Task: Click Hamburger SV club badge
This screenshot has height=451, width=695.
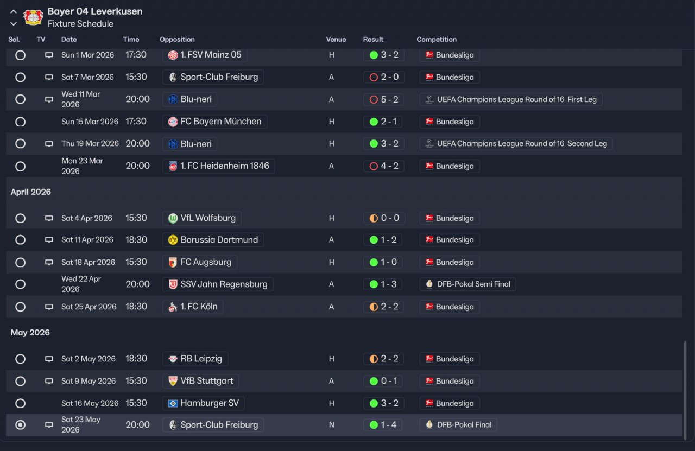Action: 173,403
